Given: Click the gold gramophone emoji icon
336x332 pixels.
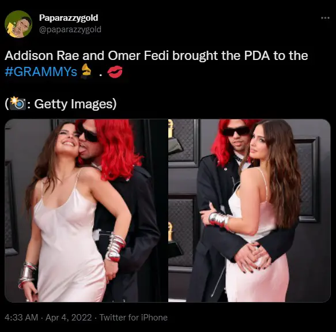Looking at the screenshot, I should click(86, 71).
